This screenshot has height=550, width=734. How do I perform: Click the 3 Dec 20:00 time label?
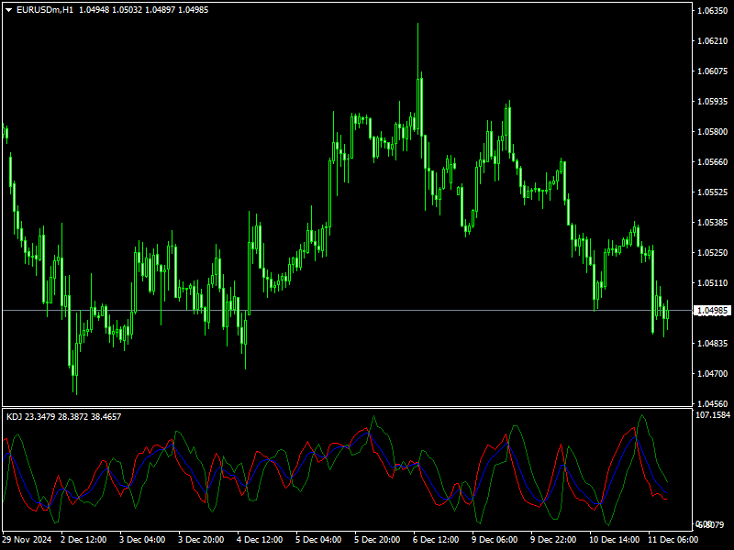[201, 540]
